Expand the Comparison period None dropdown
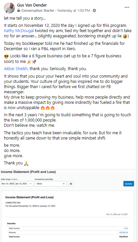138x242 pixels. point(51,184)
